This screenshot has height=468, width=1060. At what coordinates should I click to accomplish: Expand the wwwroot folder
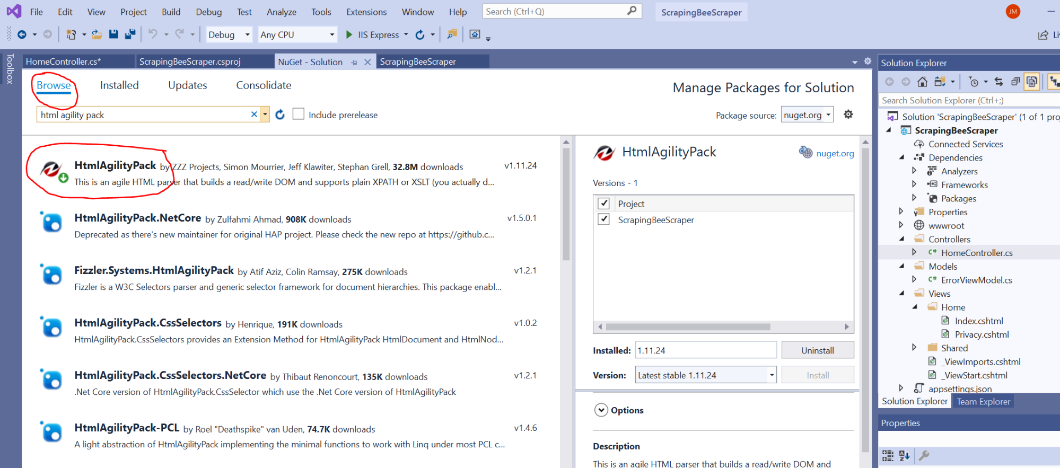pyautogui.click(x=901, y=225)
